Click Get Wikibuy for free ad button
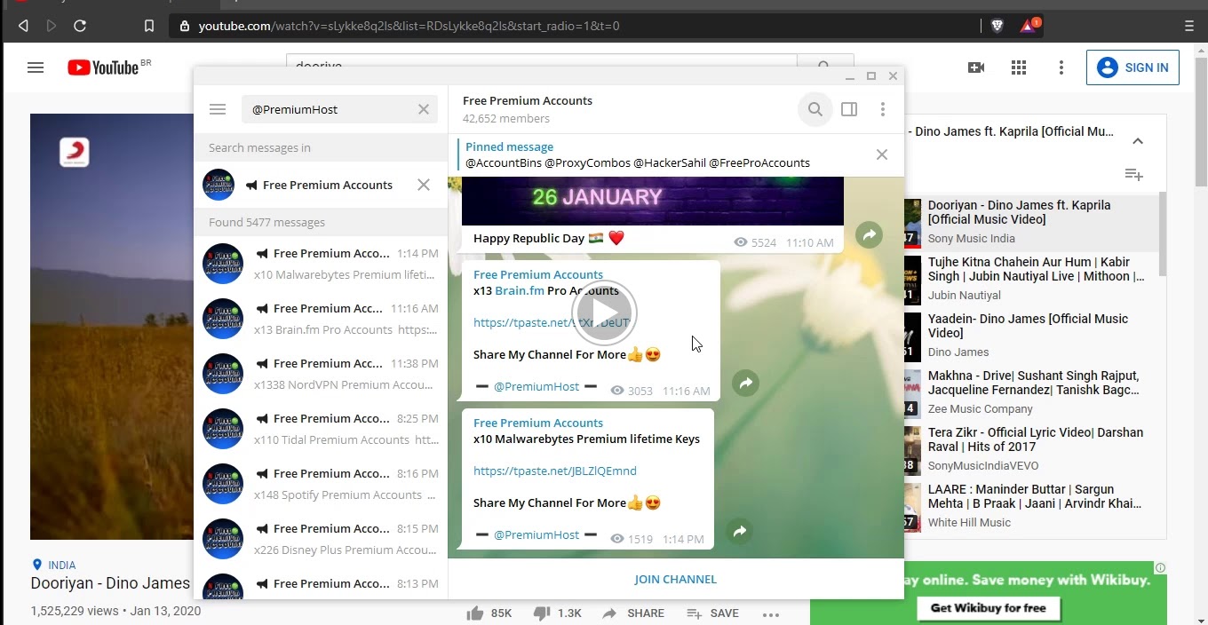This screenshot has height=625, width=1208. [x=988, y=608]
